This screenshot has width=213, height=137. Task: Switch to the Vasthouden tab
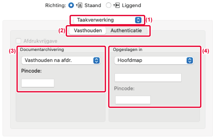click(x=87, y=30)
